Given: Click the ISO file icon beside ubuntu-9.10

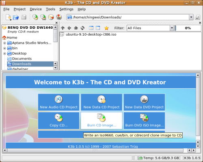Looking at the screenshot, I should coord(62,34).
